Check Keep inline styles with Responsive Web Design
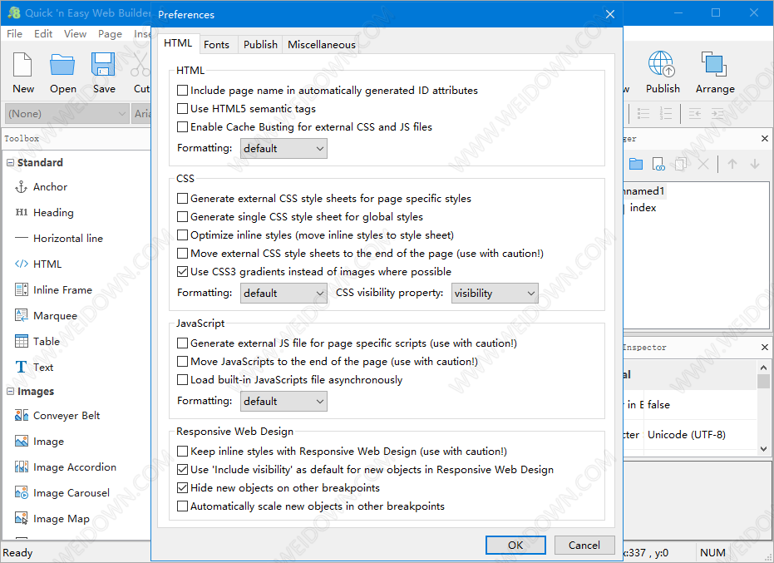774x563 pixels. pos(182,452)
